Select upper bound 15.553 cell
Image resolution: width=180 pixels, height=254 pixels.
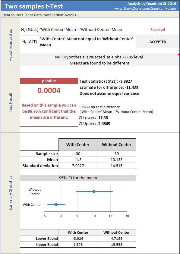click(x=116, y=245)
